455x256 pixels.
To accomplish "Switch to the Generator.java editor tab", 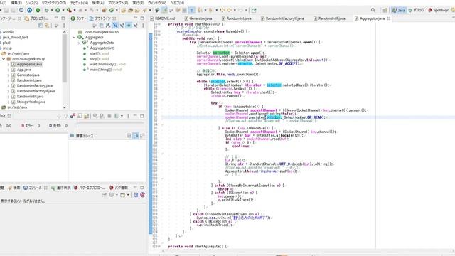I will pos(198,18).
